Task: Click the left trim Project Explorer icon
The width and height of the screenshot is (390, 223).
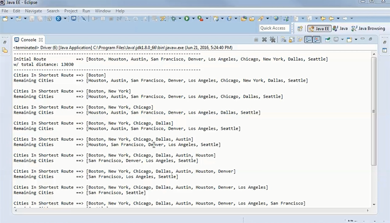Action: (5, 51)
